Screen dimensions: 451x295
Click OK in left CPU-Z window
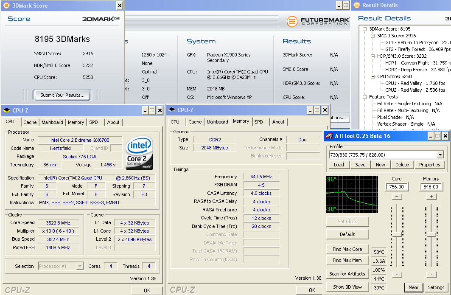147,290
